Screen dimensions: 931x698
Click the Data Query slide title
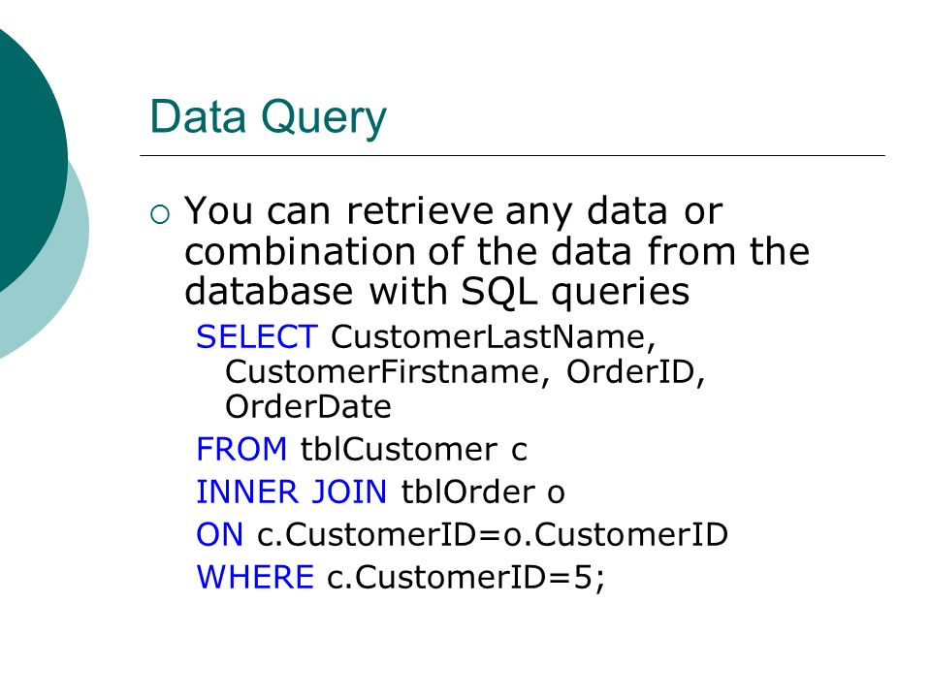coord(269,118)
